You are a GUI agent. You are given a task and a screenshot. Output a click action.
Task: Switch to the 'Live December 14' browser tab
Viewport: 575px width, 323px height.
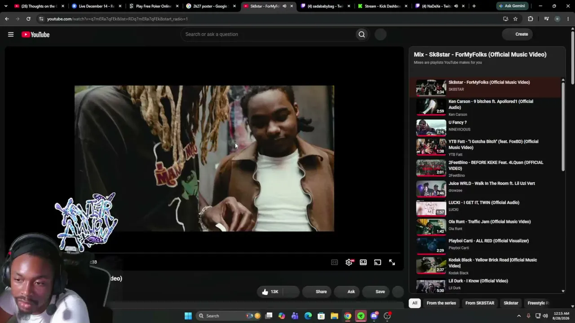[x=96, y=6]
